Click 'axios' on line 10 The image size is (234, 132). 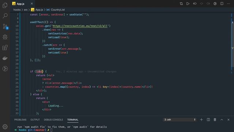(40, 26)
